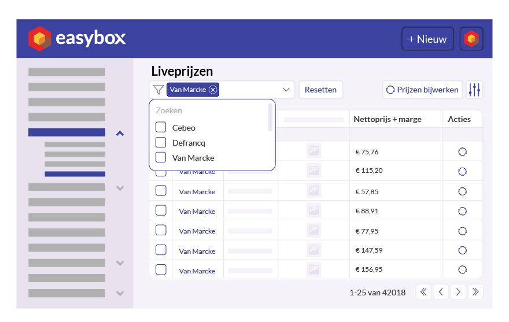Click the funnel filter icon

(158, 90)
